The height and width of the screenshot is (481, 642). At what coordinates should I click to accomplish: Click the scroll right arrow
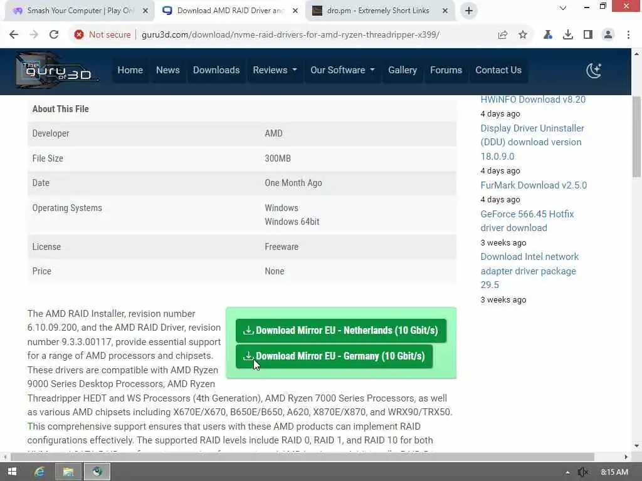[x=626, y=457]
